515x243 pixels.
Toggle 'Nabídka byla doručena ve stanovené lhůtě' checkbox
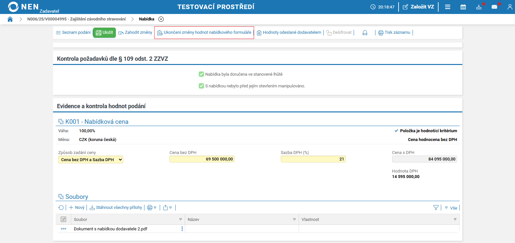[201, 74]
